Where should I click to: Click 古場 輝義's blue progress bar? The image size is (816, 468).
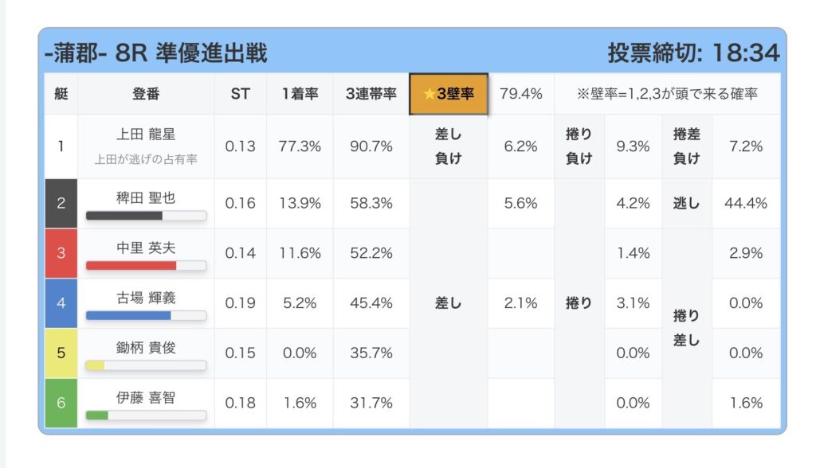[128, 315]
